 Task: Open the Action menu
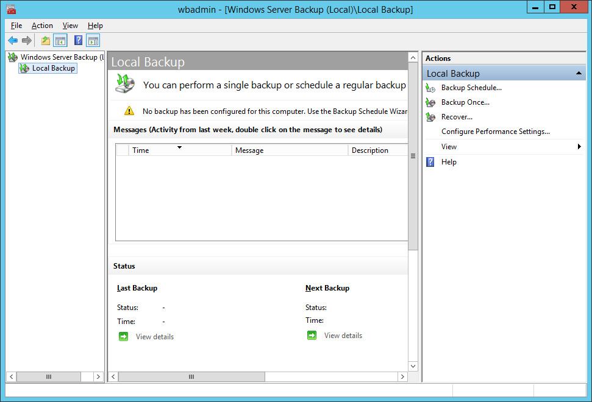(42, 26)
